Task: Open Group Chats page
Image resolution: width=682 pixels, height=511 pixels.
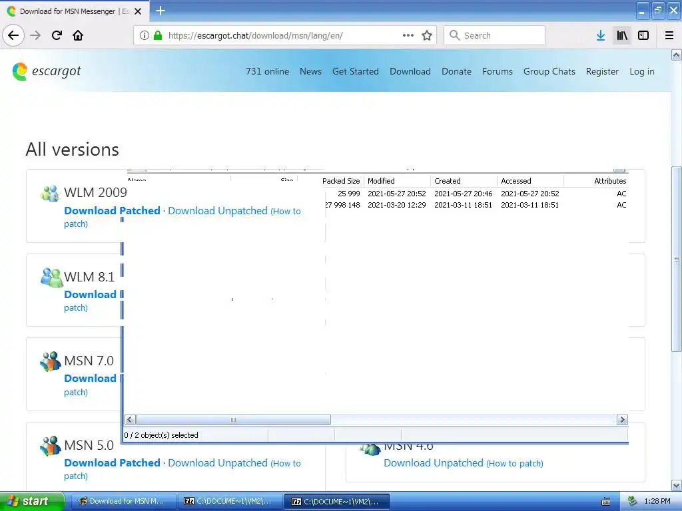Action: pos(549,71)
